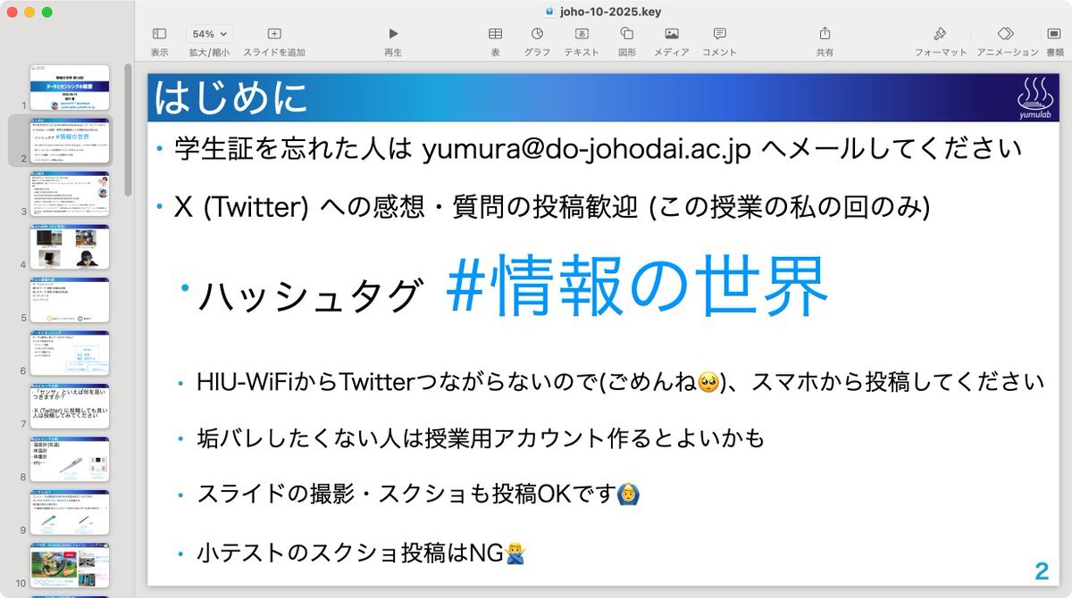This screenshot has width=1072, height=598.
Task: Open the 図形 shapes menu
Action: pos(627,34)
